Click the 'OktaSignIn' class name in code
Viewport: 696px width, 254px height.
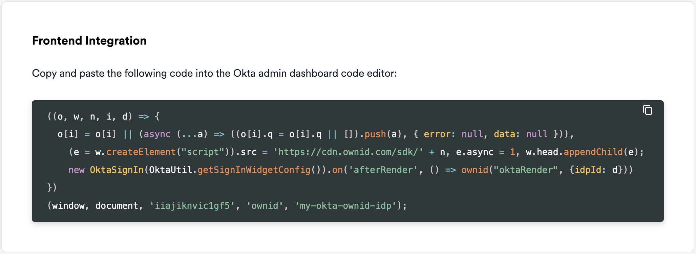click(x=117, y=170)
